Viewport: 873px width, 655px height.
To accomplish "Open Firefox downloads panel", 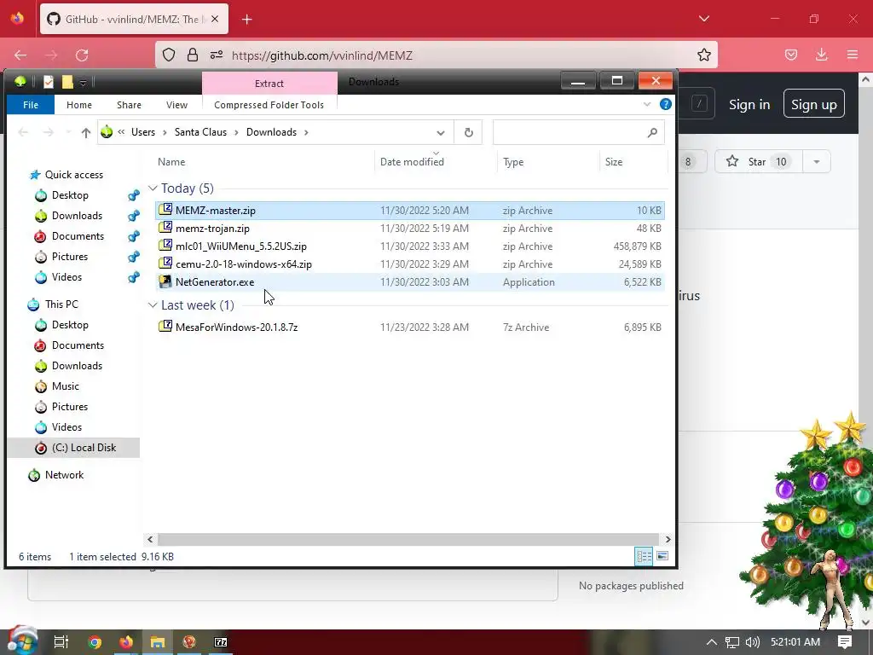I will 821,55.
